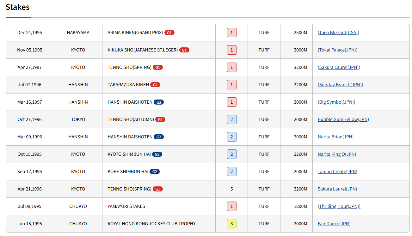This screenshot has height=236, width=412.
Task: Open the (Big Symbol(JPN)) horse page
Action: 336,102
